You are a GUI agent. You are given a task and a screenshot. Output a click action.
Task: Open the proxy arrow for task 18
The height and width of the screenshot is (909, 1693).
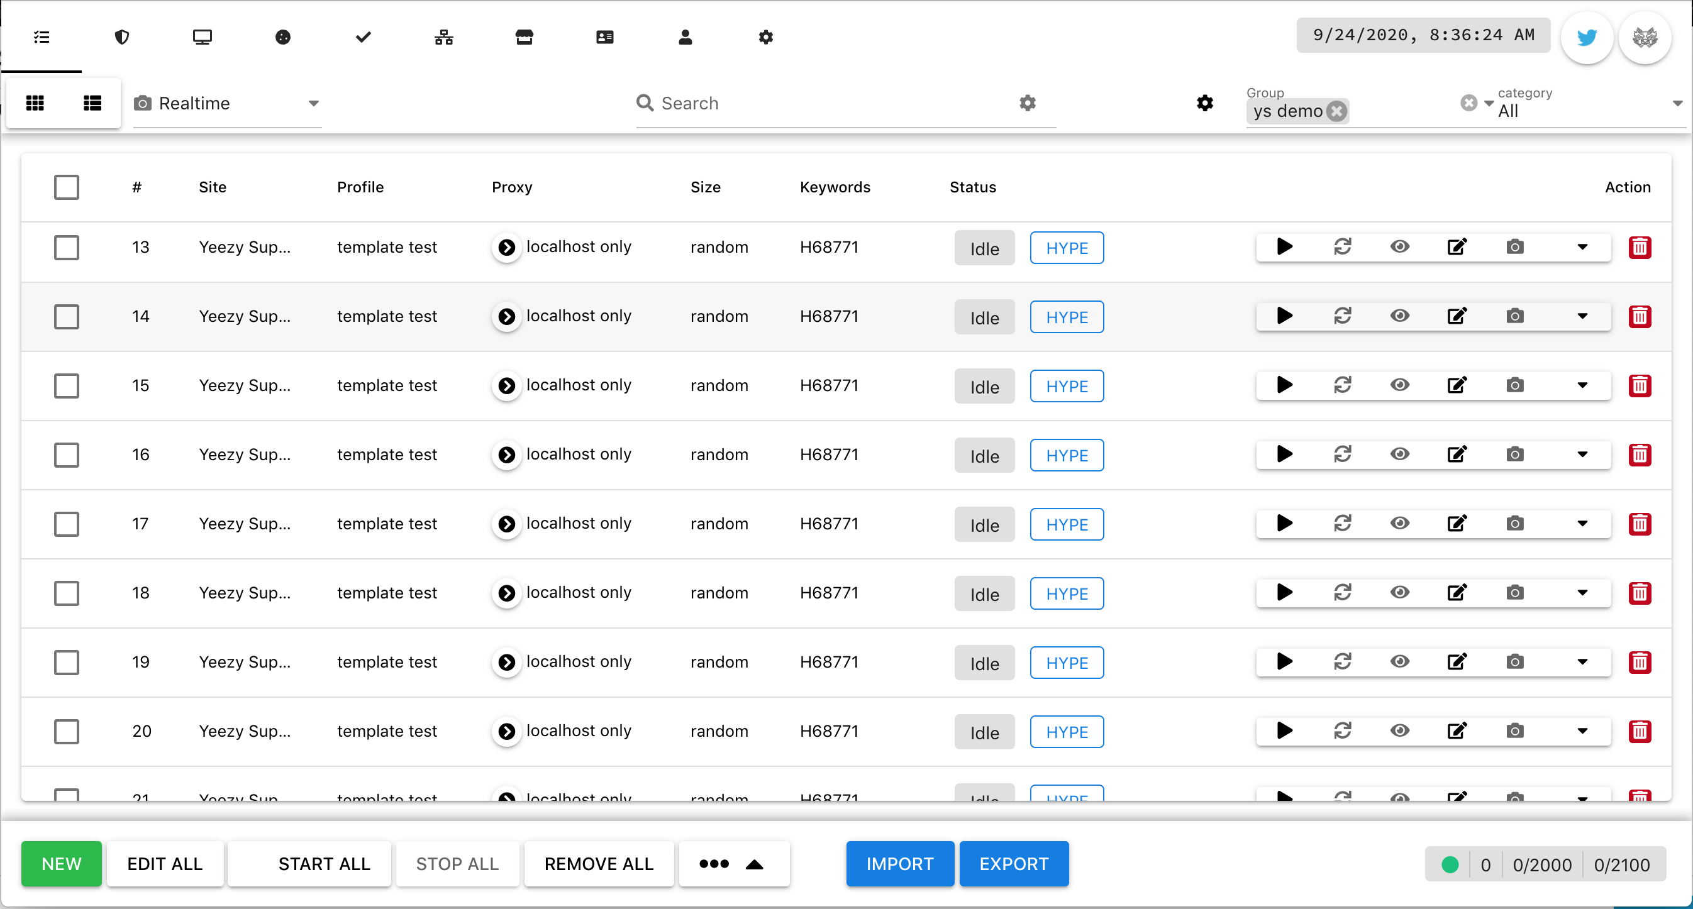507,593
